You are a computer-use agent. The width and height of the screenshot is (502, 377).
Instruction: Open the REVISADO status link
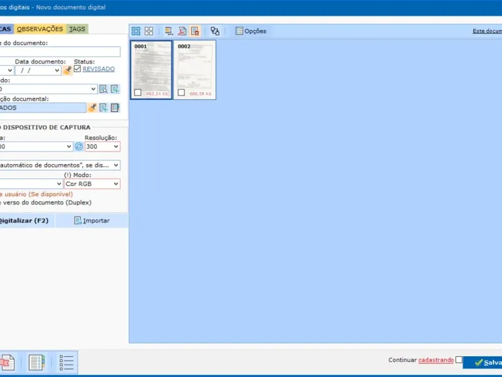click(99, 69)
